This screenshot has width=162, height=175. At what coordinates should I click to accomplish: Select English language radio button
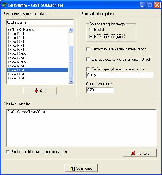(90, 30)
